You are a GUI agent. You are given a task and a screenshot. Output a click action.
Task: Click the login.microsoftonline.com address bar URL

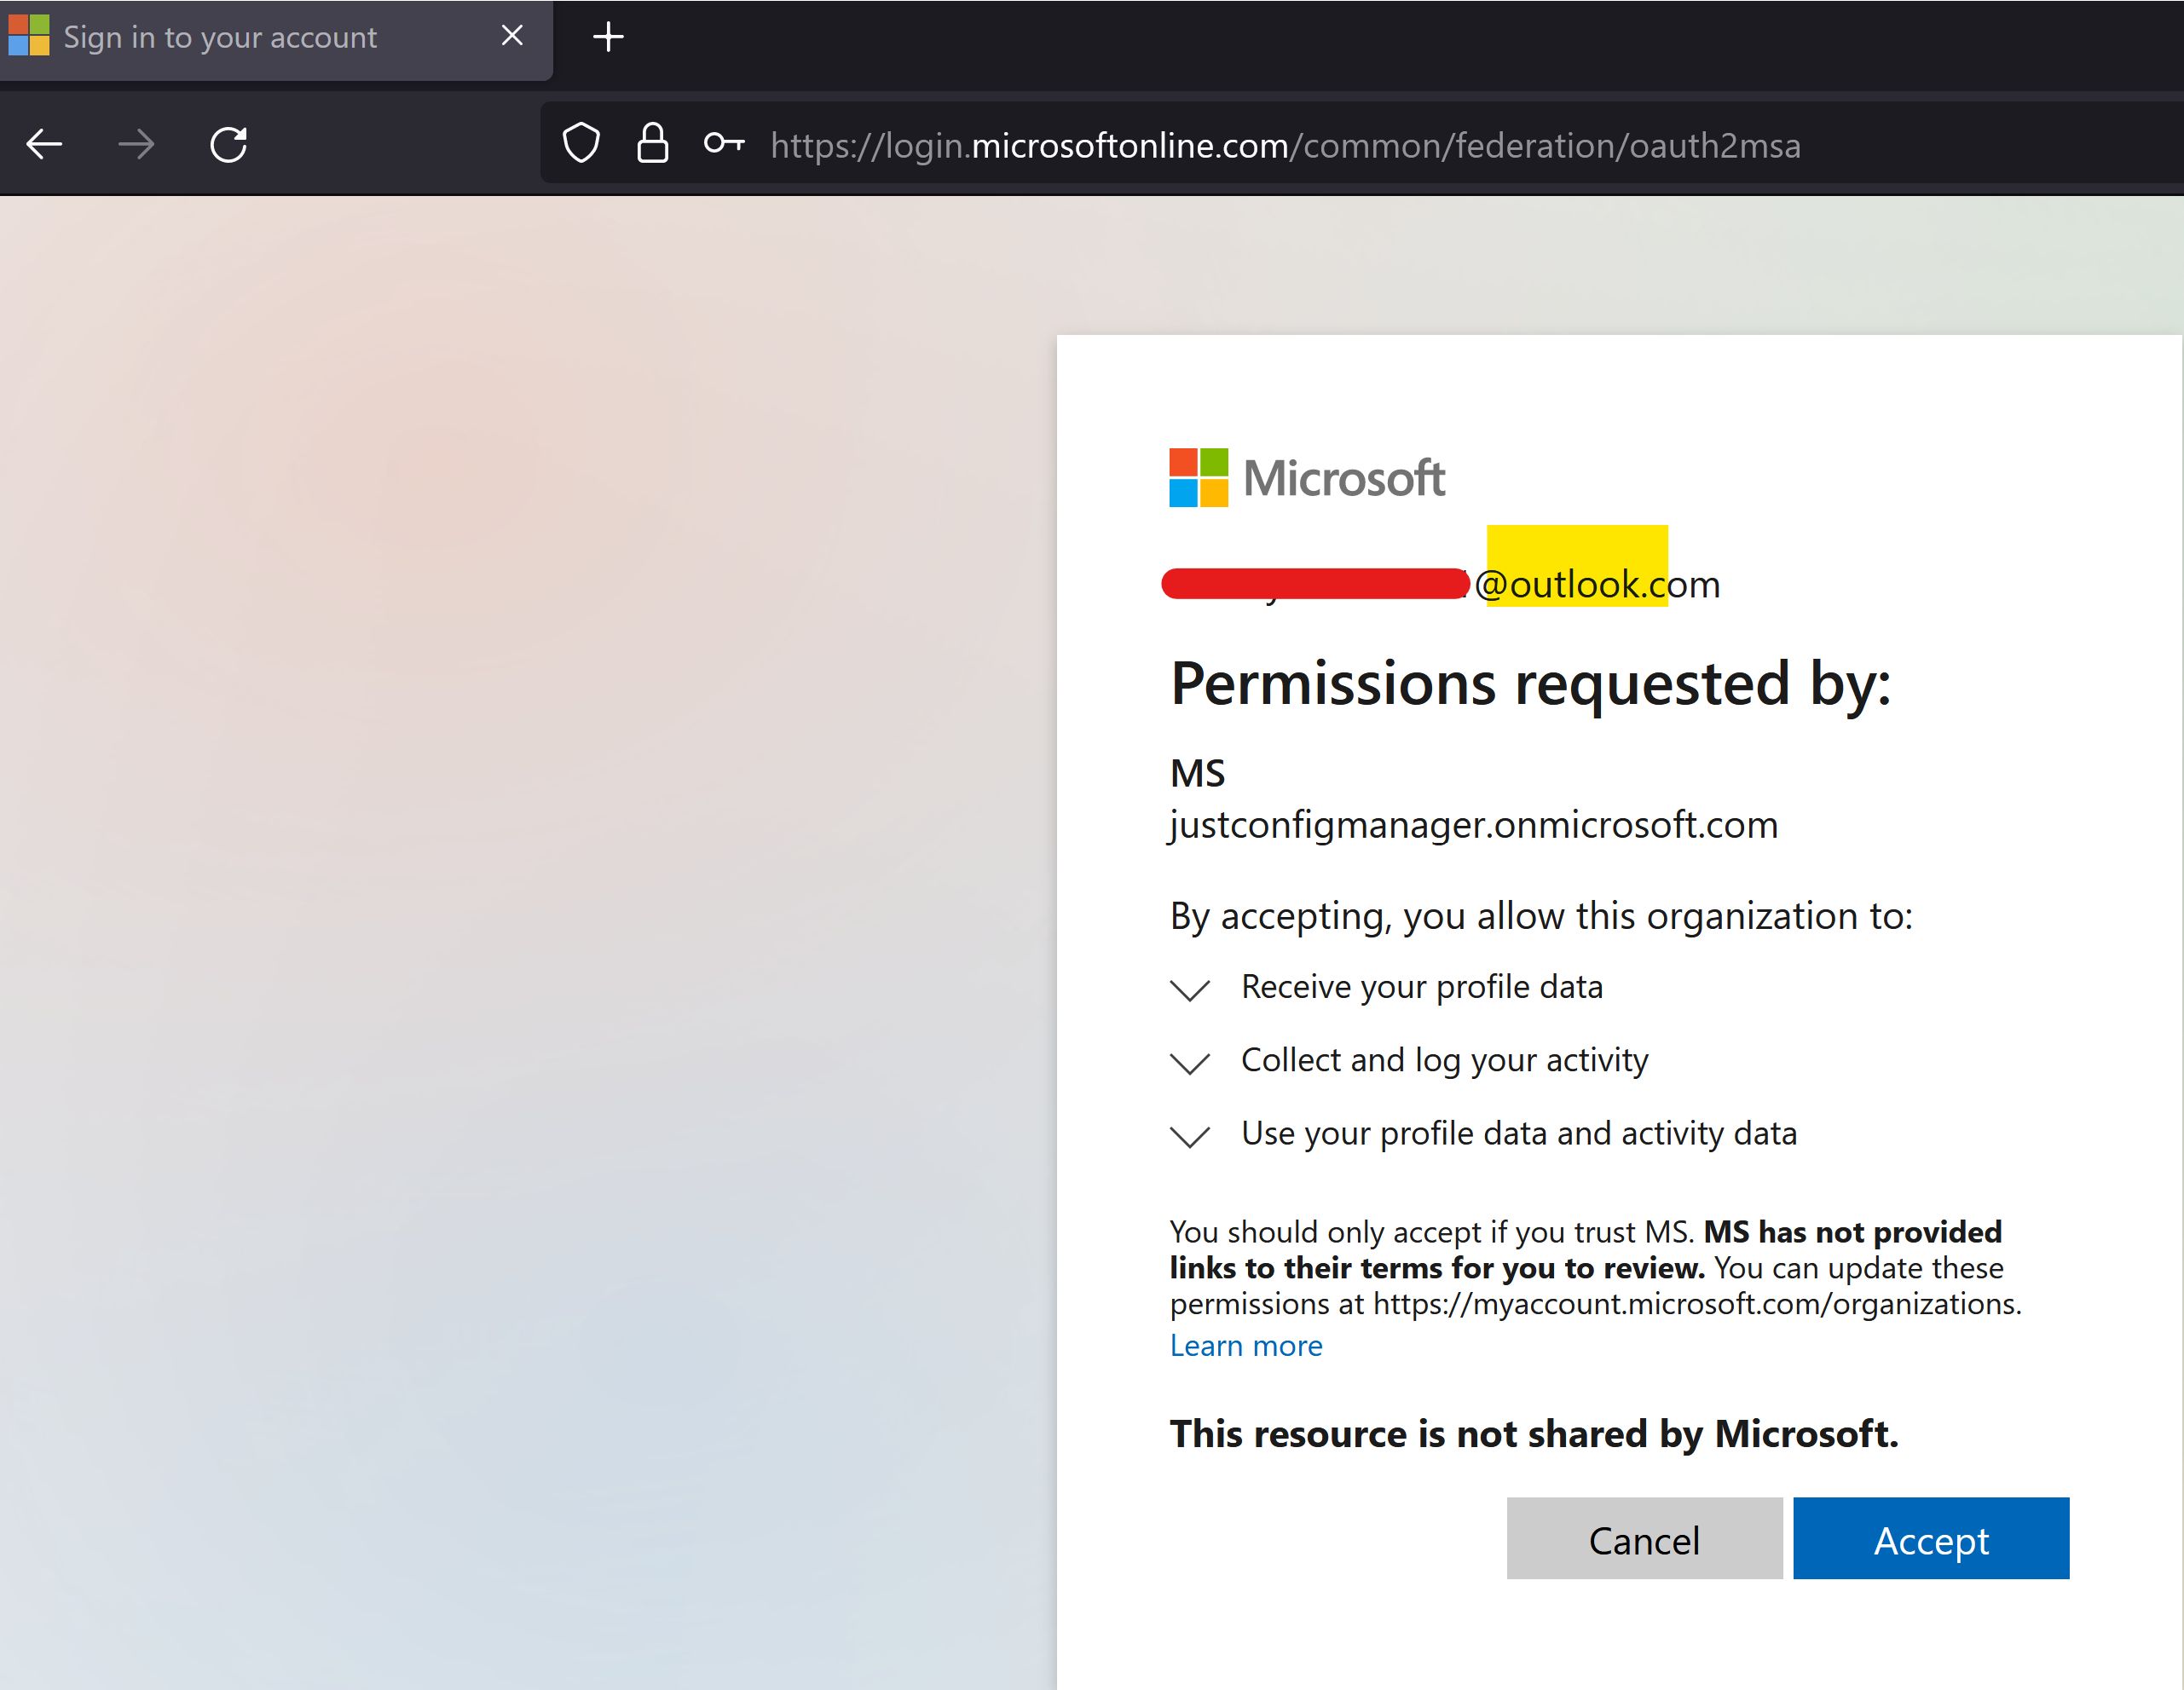click(1285, 146)
